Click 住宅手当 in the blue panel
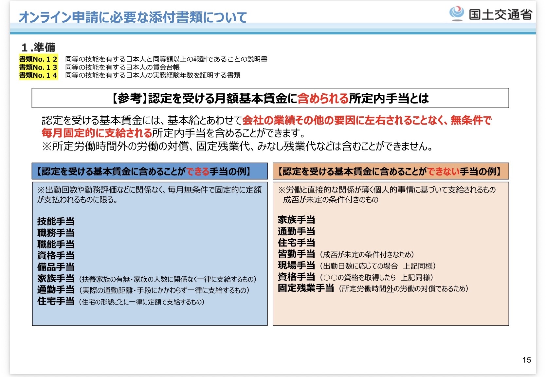The image size is (546, 377). 56,301
